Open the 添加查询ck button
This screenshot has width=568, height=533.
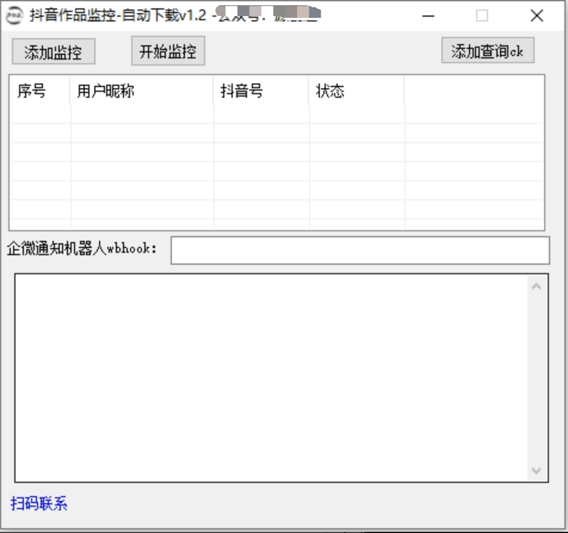coord(487,50)
